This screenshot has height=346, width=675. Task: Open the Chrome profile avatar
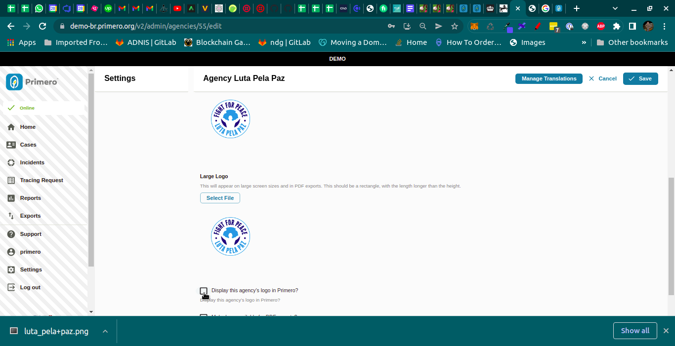(x=648, y=26)
